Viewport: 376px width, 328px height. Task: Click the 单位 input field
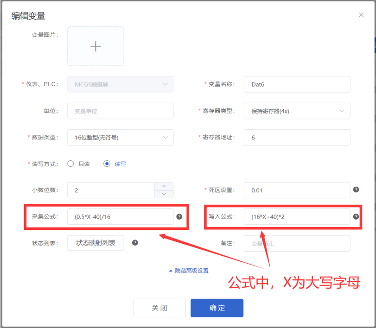coord(121,111)
